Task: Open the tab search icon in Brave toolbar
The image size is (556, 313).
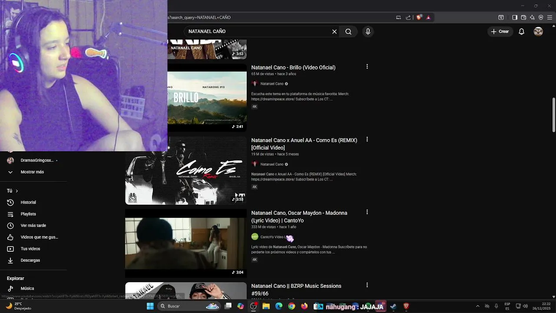Action: click(501, 17)
